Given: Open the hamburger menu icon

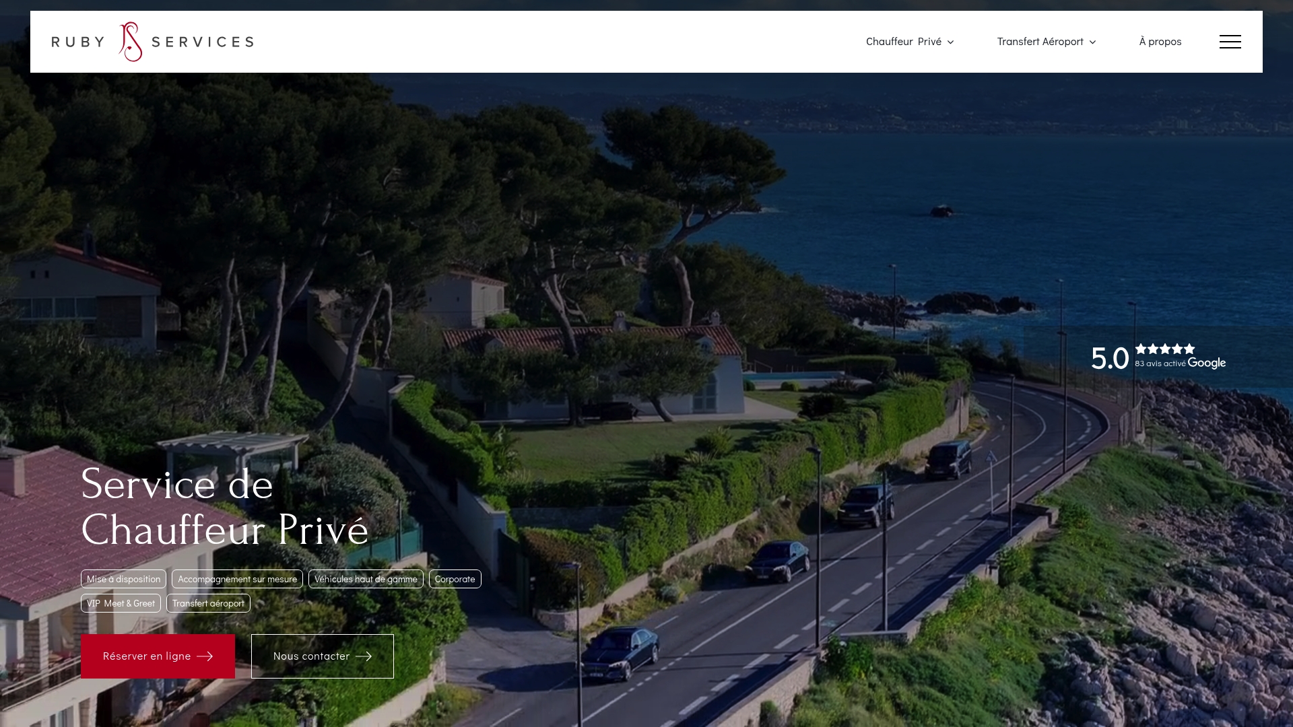Looking at the screenshot, I should point(1230,42).
